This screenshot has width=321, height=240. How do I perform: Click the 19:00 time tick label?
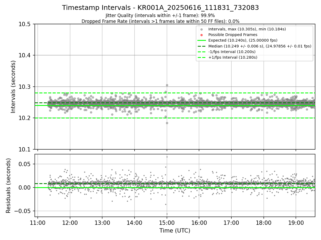pos(296,222)
